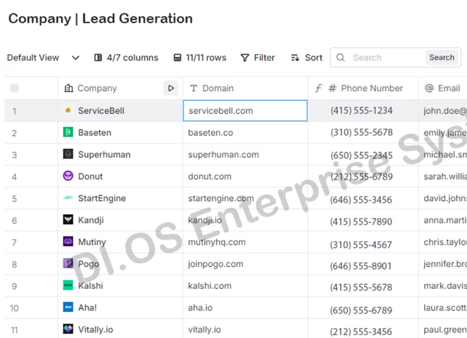Click the superhuman.com domain cell
Screen dimensions: 467x338
tap(245, 154)
